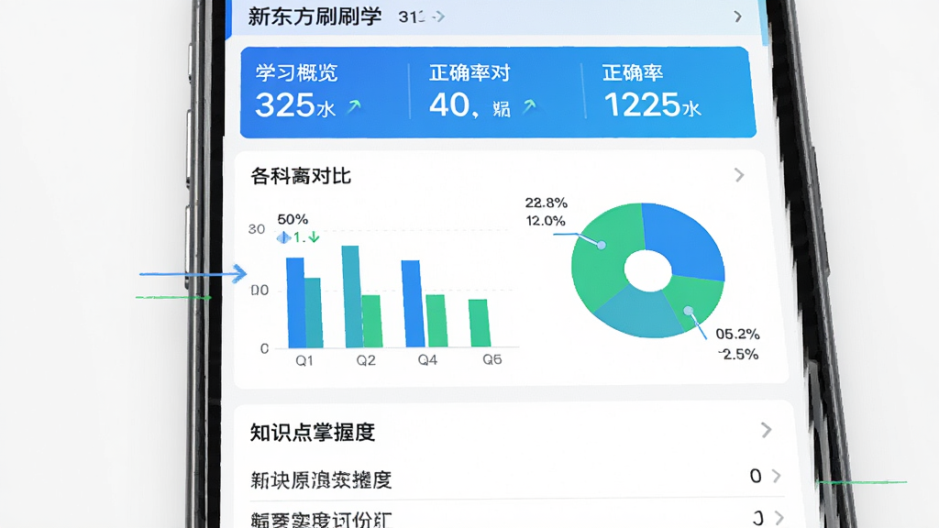Open chevron on first row showing 0
Screen dimensions: 939x528
777,476
